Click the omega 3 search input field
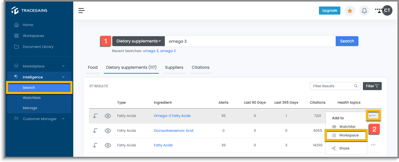Screen dimensions: 399x162 point(250,41)
